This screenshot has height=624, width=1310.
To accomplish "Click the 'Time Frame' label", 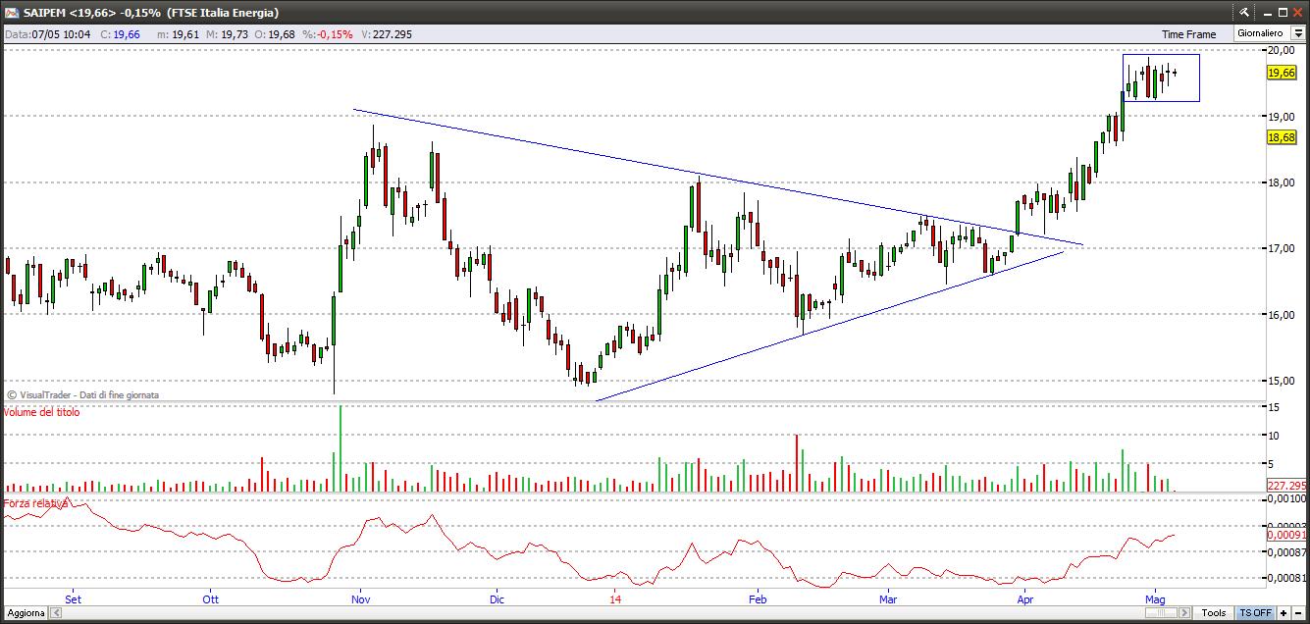I will coord(1188,34).
